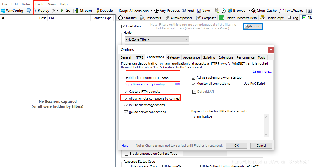The image size is (312, 167).
Task: Click Help link in Options dialog
Action: tap(125, 146)
